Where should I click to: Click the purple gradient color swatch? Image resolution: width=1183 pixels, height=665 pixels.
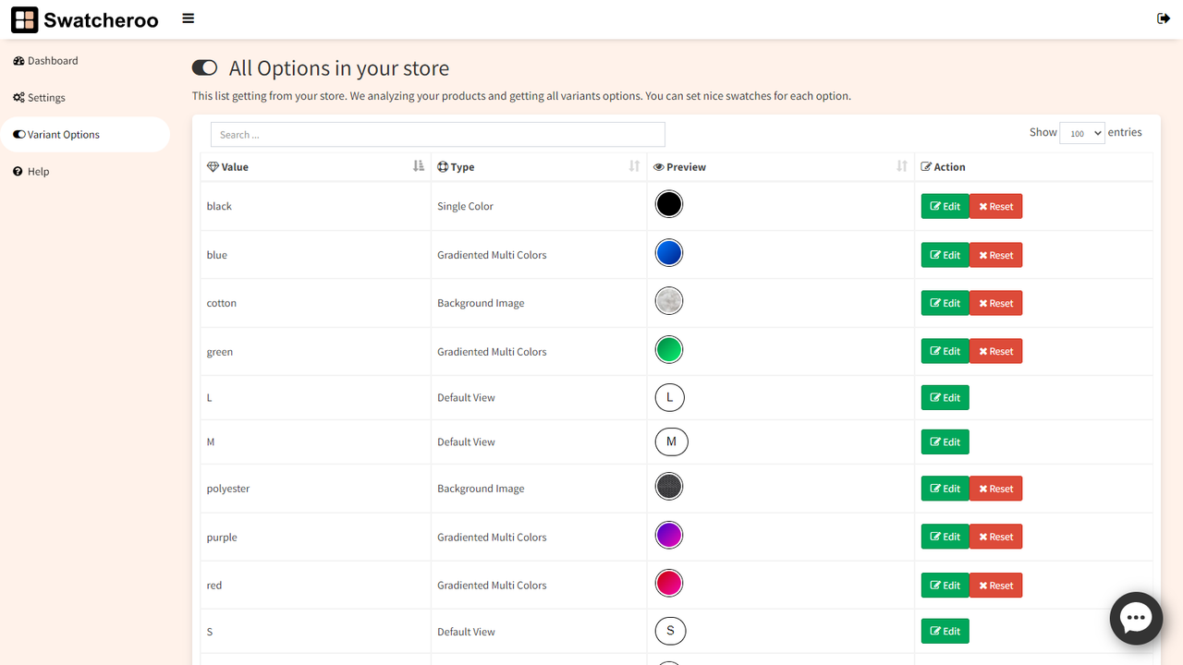tap(669, 534)
